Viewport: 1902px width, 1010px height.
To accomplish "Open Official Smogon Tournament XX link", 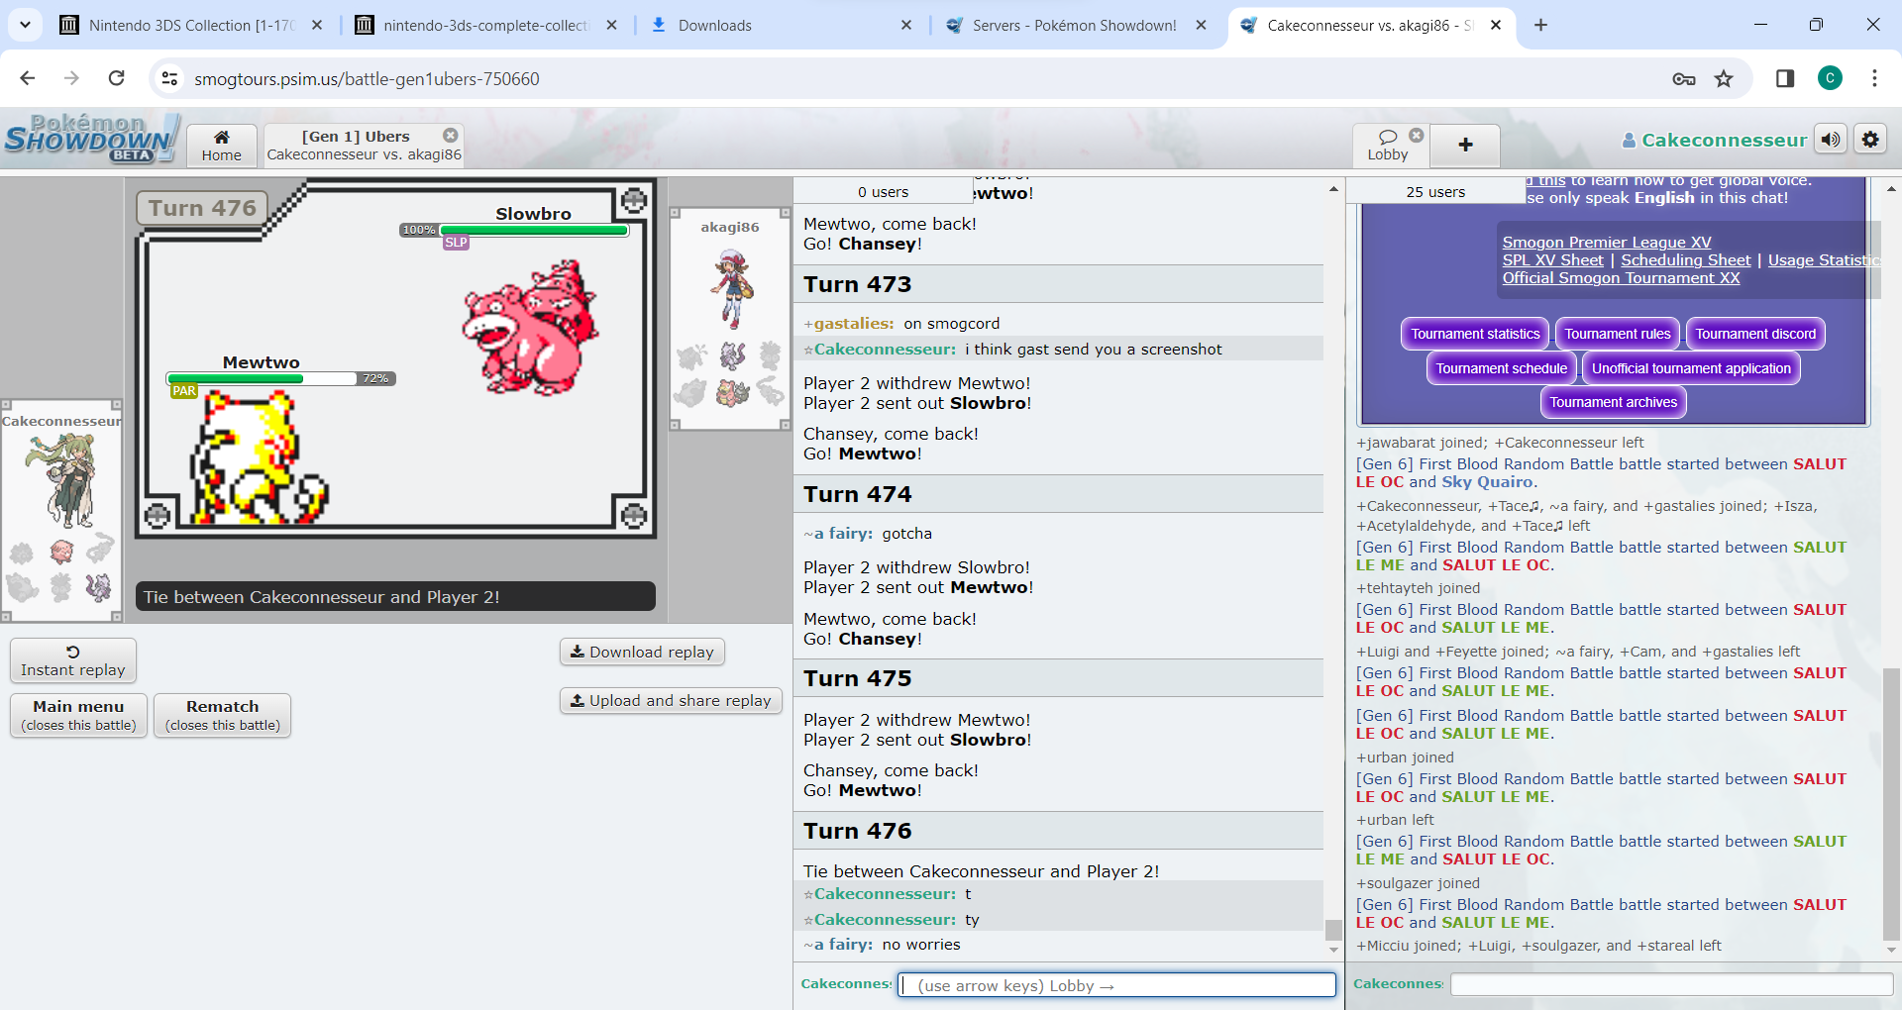I will (1621, 278).
